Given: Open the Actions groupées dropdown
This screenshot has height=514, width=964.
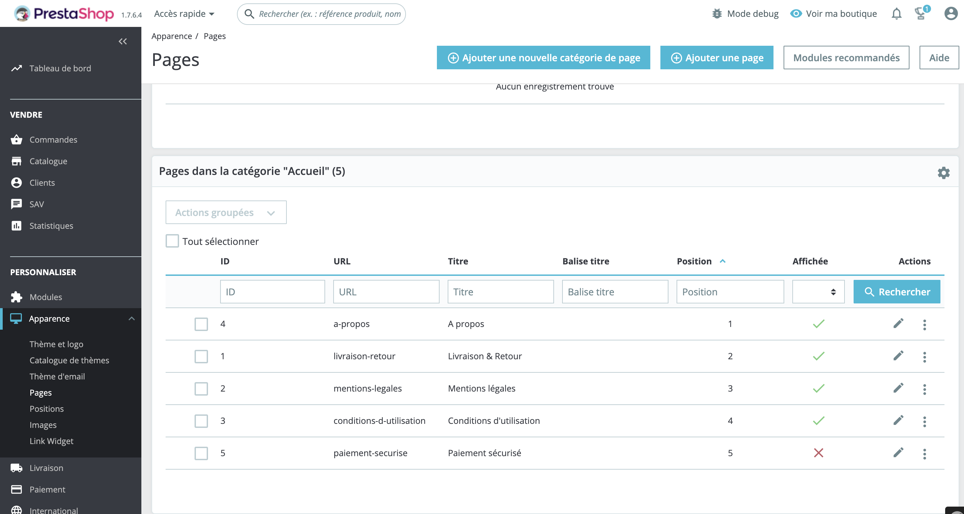Looking at the screenshot, I should [226, 213].
